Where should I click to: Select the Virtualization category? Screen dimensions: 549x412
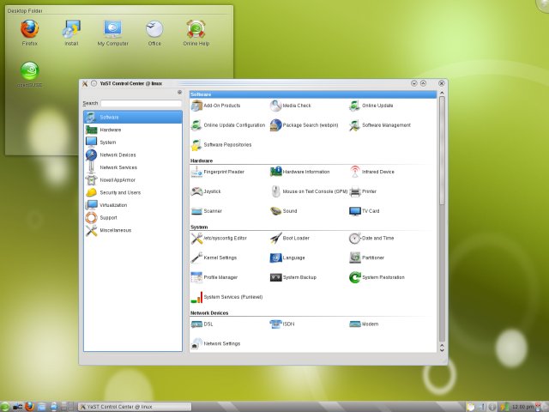coord(114,205)
